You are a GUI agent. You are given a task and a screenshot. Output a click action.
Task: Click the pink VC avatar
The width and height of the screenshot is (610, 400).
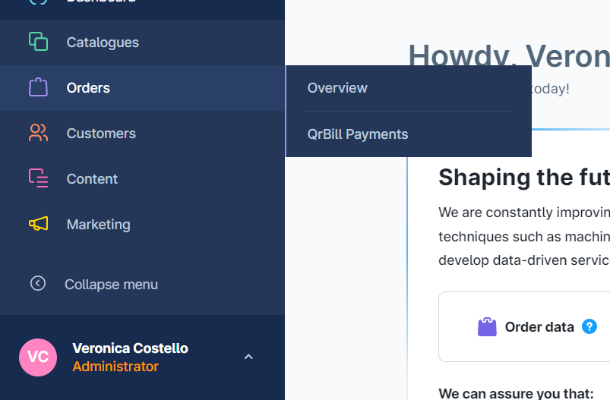38,357
